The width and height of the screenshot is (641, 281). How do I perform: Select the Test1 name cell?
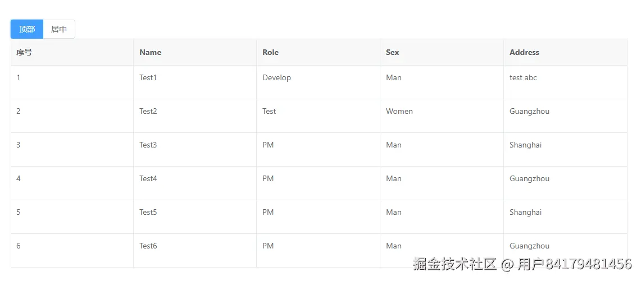(x=148, y=78)
